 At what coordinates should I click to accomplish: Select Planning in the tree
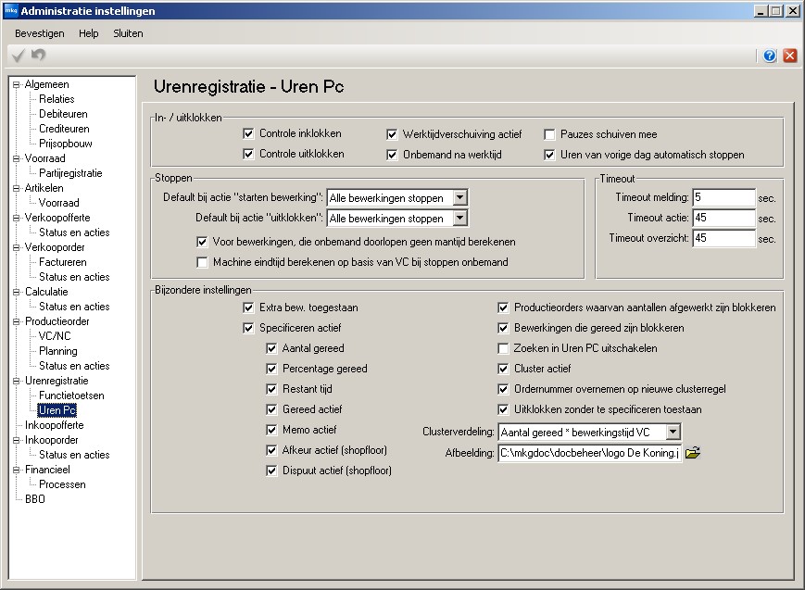[58, 351]
